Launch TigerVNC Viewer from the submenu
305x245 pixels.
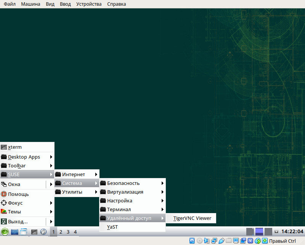191,218
